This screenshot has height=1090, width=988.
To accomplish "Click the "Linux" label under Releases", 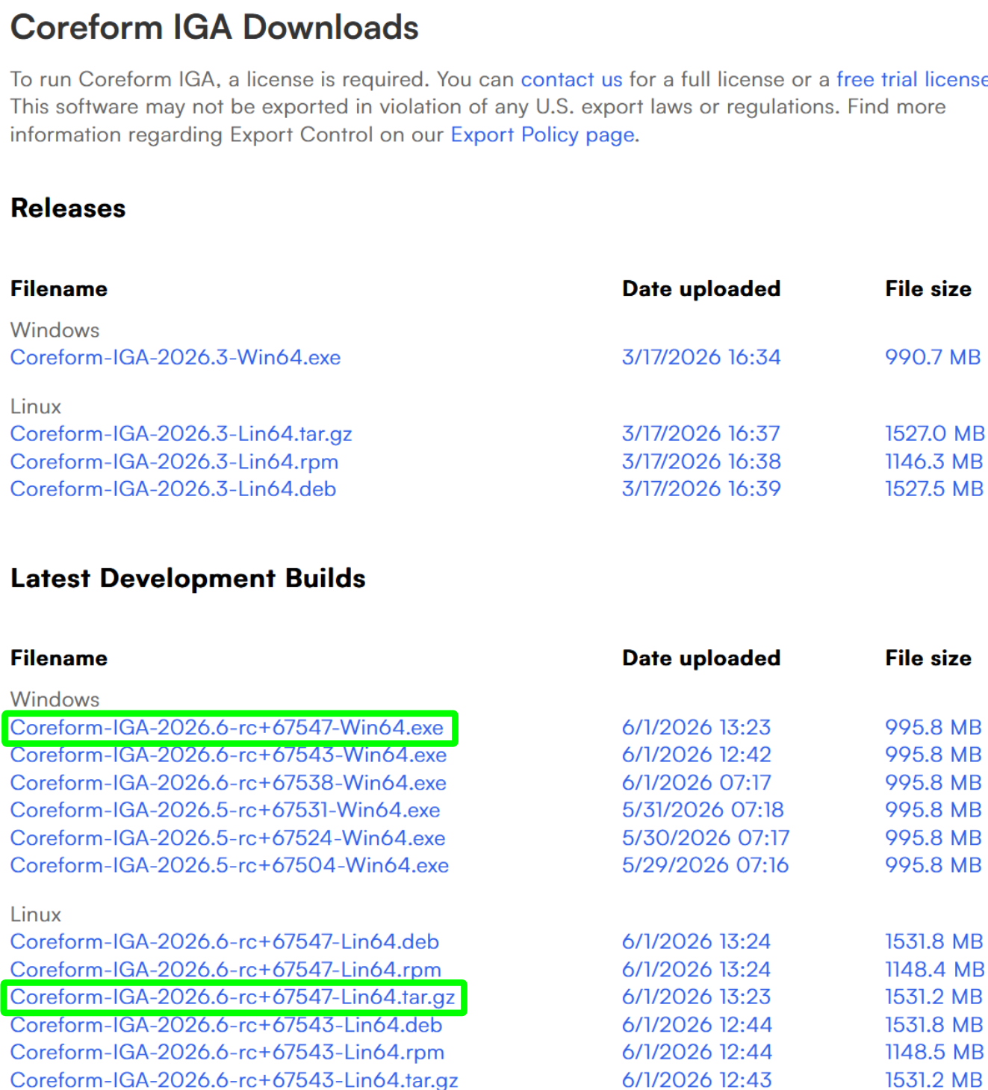I will coord(36,406).
